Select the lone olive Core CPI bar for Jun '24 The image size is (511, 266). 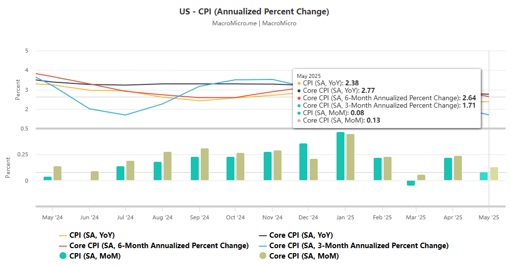click(95, 176)
